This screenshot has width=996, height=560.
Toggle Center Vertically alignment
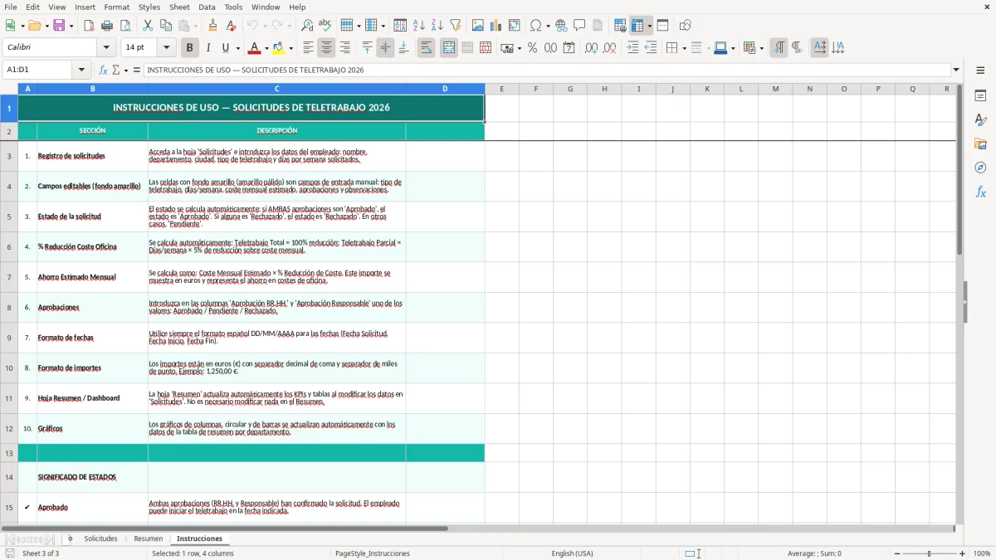tap(385, 48)
